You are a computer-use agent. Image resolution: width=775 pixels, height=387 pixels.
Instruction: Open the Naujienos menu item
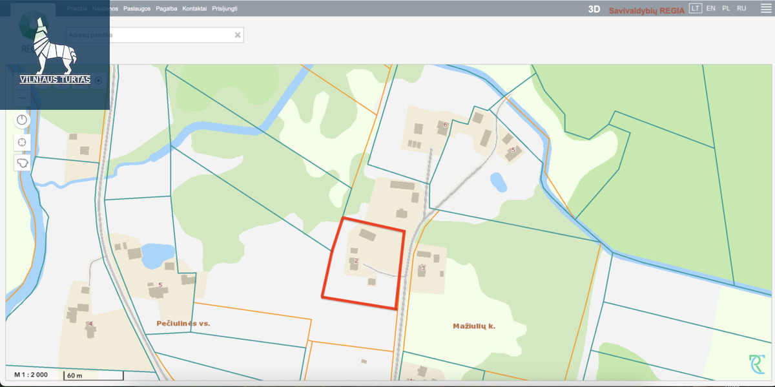point(105,8)
